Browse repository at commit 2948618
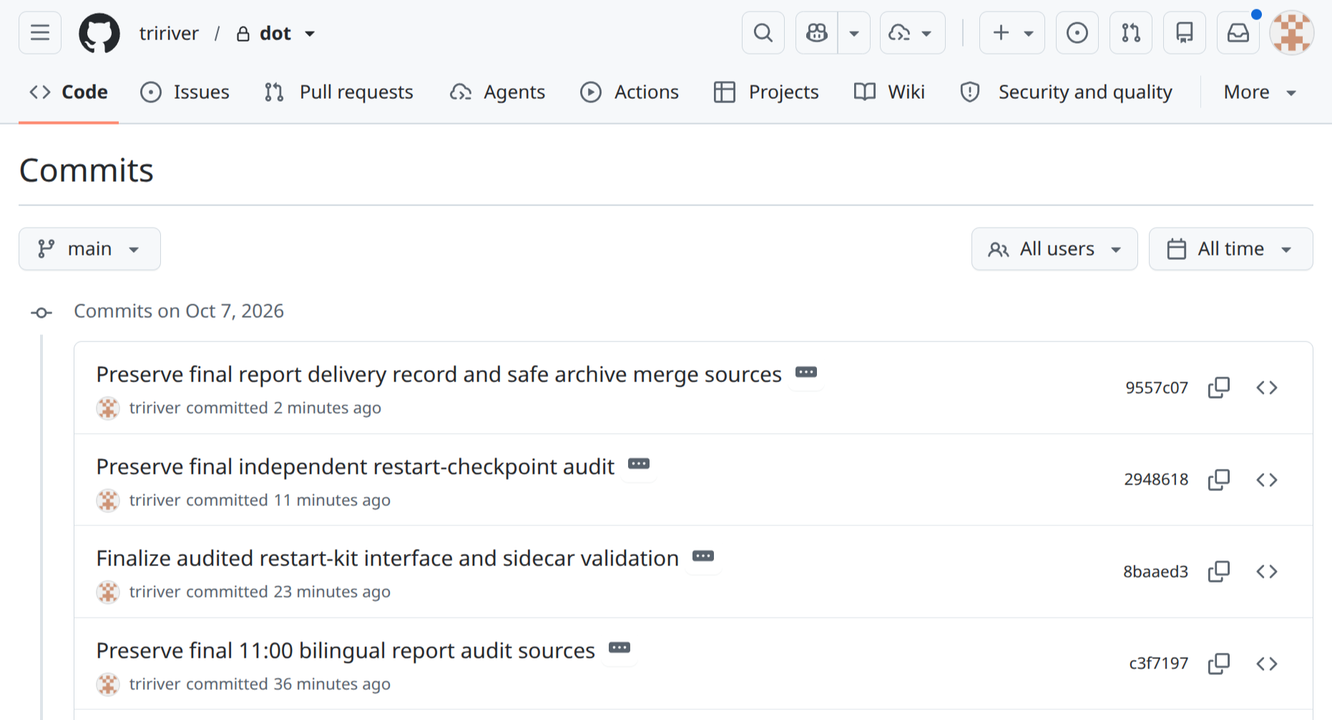This screenshot has height=720, width=1332. [x=1267, y=480]
